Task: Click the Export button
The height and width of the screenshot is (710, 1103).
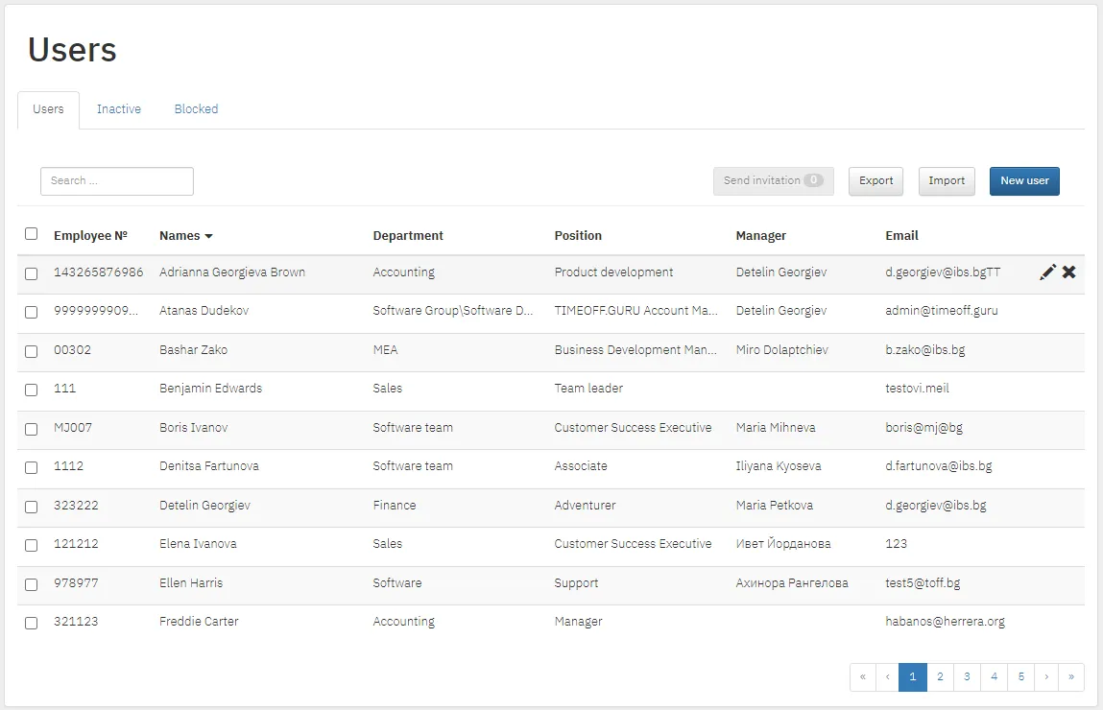Action: [x=875, y=181]
